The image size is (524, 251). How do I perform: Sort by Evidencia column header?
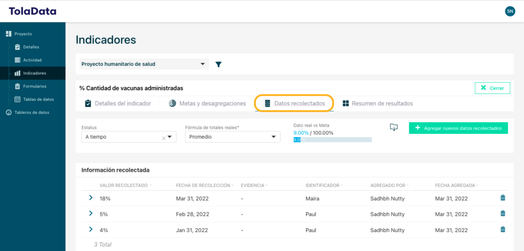pos(254,185)
